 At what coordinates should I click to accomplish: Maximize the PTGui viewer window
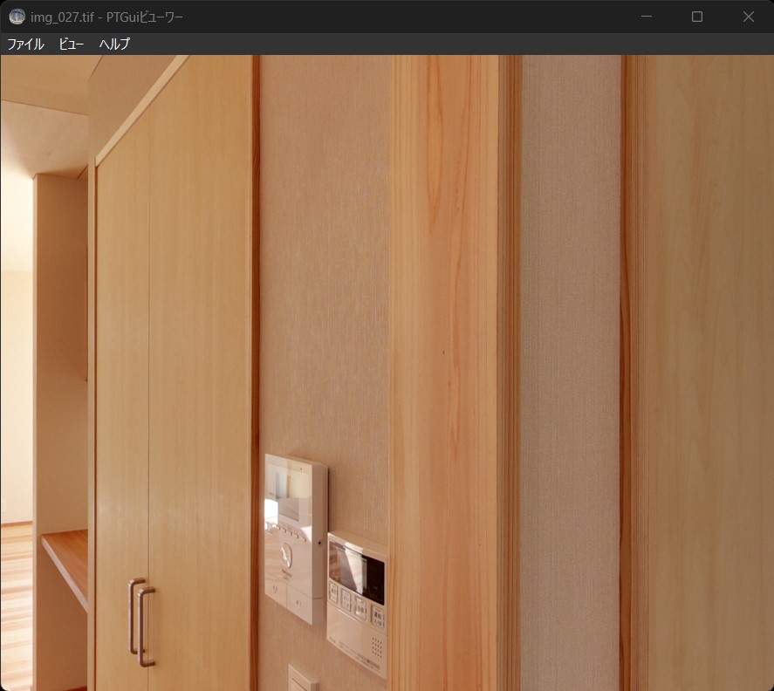click(x=697, y=17)
